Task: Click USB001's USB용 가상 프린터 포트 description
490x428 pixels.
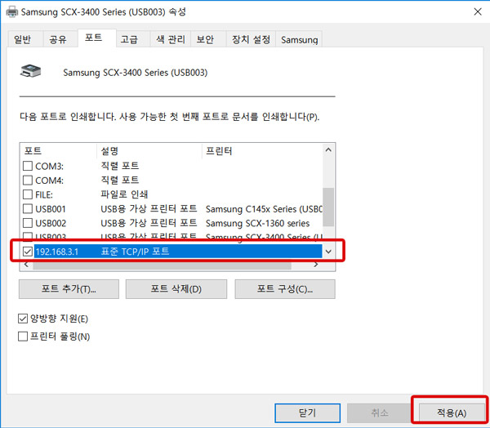Action: (x=149, y=208)
